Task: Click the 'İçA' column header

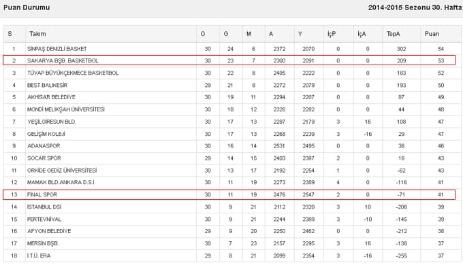Action: tap(362, 34)
